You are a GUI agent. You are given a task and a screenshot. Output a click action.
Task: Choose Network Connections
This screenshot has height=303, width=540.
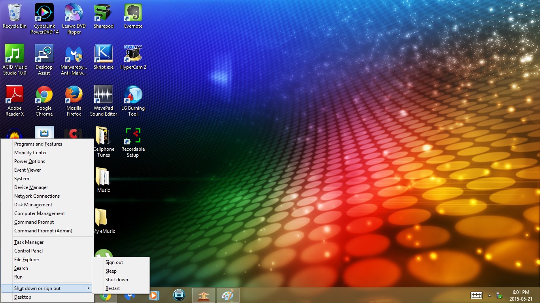tap(47, 196)
